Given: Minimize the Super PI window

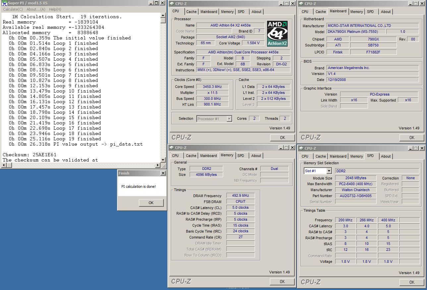Looking at the screenshot, I should (151, 3).
